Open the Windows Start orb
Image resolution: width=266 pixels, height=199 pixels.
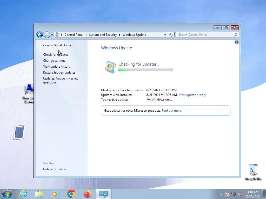[7, 194]
